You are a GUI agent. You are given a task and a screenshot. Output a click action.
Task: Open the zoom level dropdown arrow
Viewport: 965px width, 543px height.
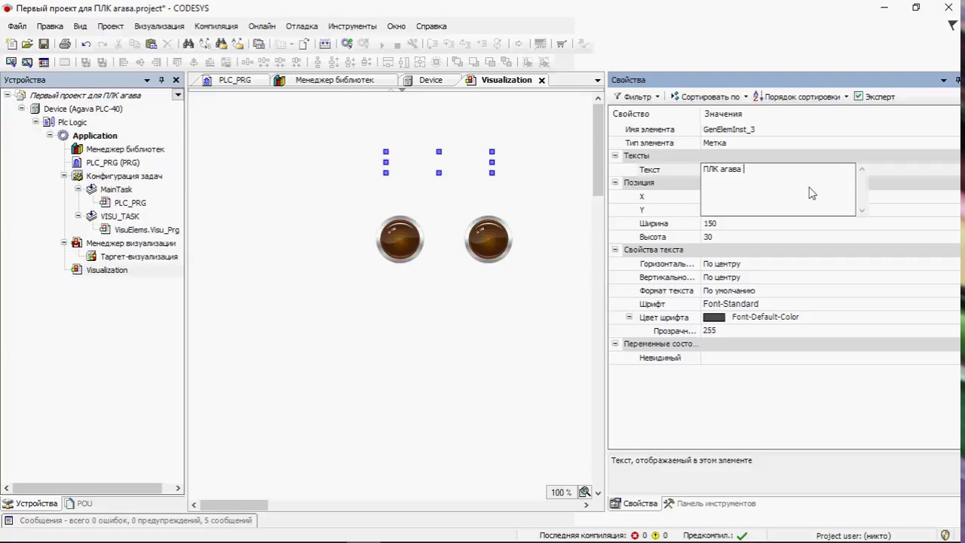tap(598, 492)
